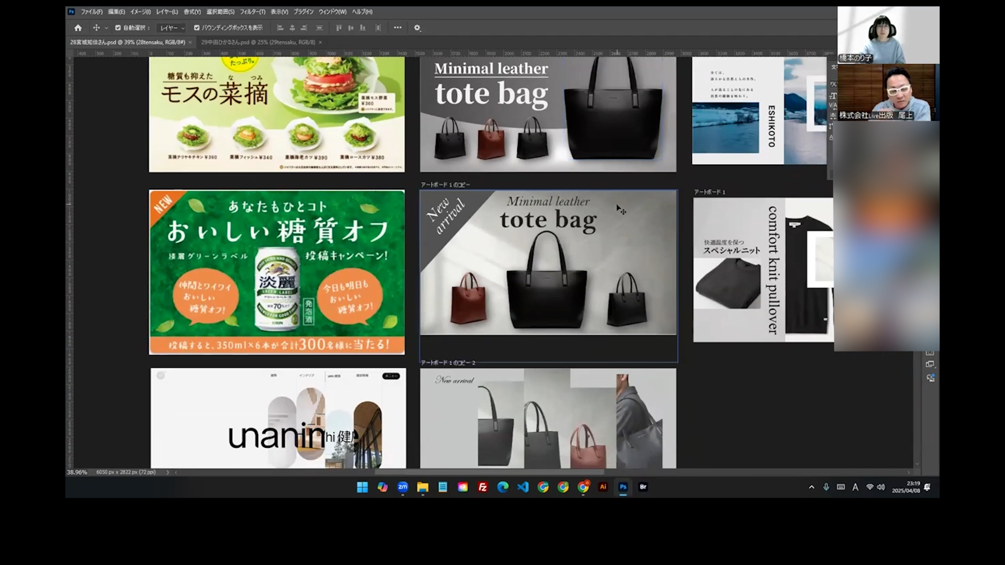Click the distribute horizontally icon

378,28
